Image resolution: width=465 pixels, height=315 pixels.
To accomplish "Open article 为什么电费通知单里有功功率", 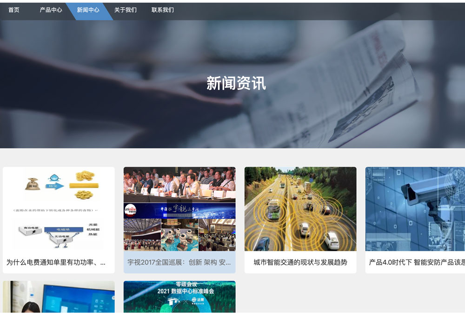I will click(56, 262).
